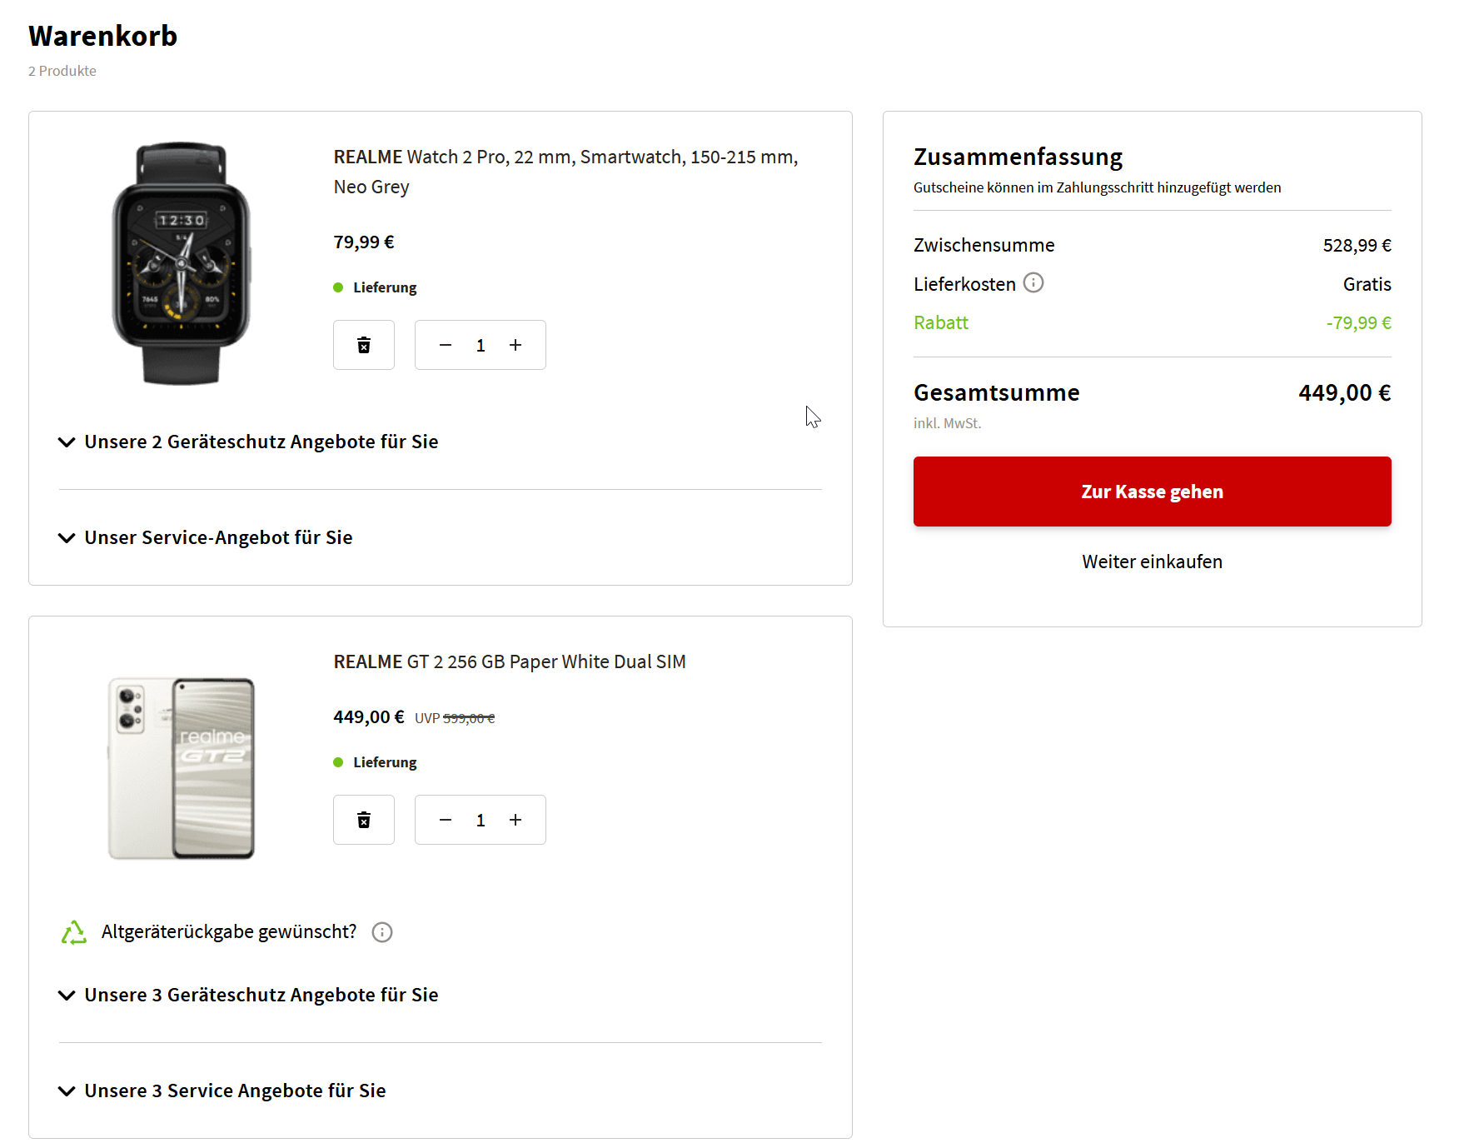
Task: Delete the REALME Watch 2 Pro from cart
Action: pos(364,345)
